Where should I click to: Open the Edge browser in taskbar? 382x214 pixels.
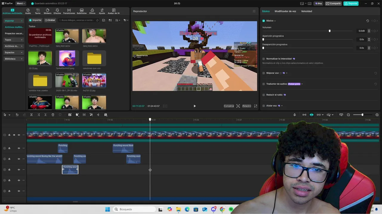point(187,210)
